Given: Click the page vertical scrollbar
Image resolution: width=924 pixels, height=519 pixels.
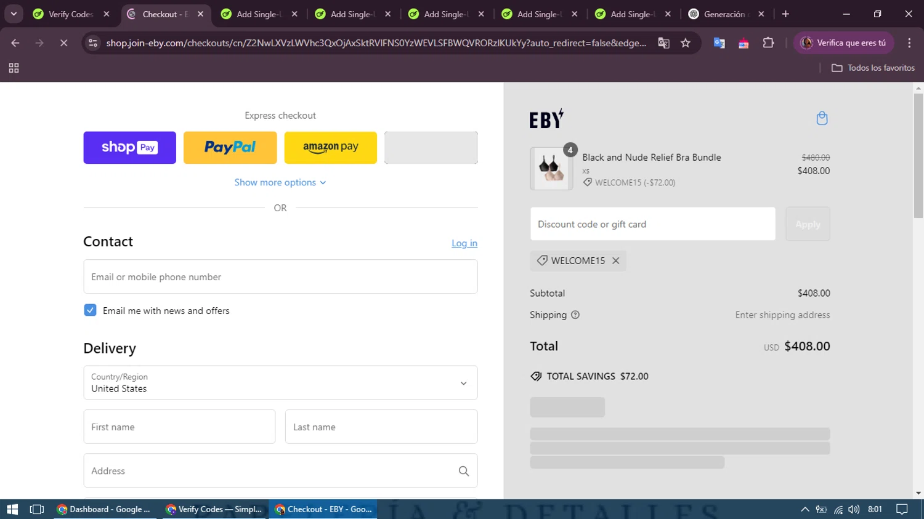Looking at the screenshot, I should [x=918, y=155].
